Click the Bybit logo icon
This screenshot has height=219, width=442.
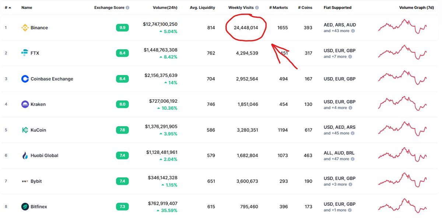click(25, 181)
